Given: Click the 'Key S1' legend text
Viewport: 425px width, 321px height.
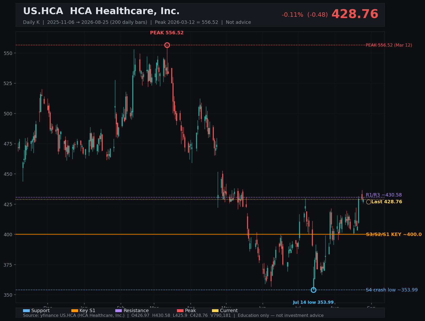Looking at the screenshot, I should coord(87,311).
